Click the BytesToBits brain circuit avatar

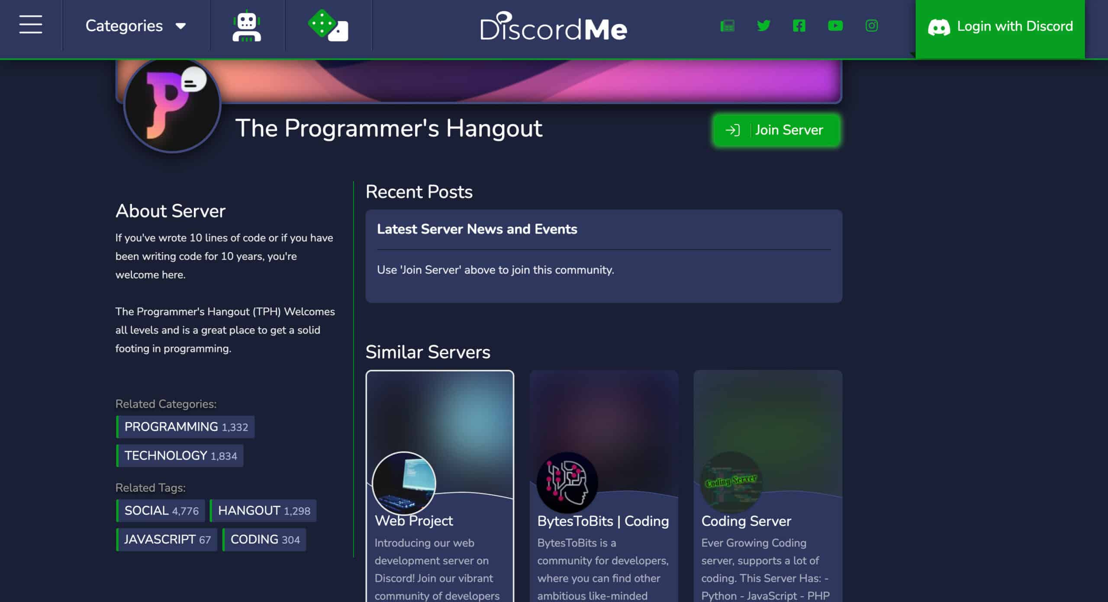point(567,483)
